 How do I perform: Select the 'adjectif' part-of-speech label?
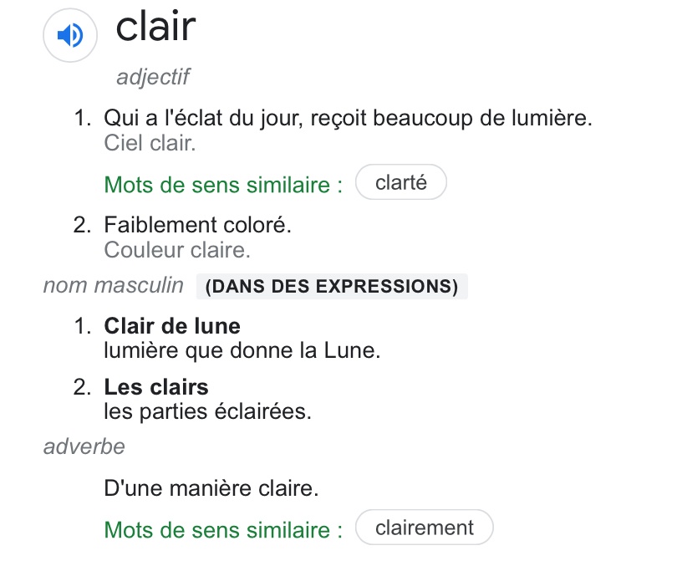(153, 78)
